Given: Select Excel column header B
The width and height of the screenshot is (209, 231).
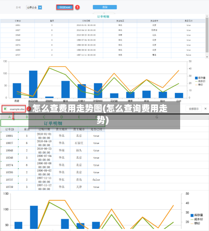Looking at the screenshot, I should click(x=27, y=117).
